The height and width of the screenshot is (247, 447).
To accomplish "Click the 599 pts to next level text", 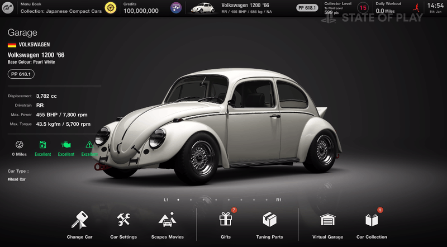I will pyautogui.click(x=331, y=12).
